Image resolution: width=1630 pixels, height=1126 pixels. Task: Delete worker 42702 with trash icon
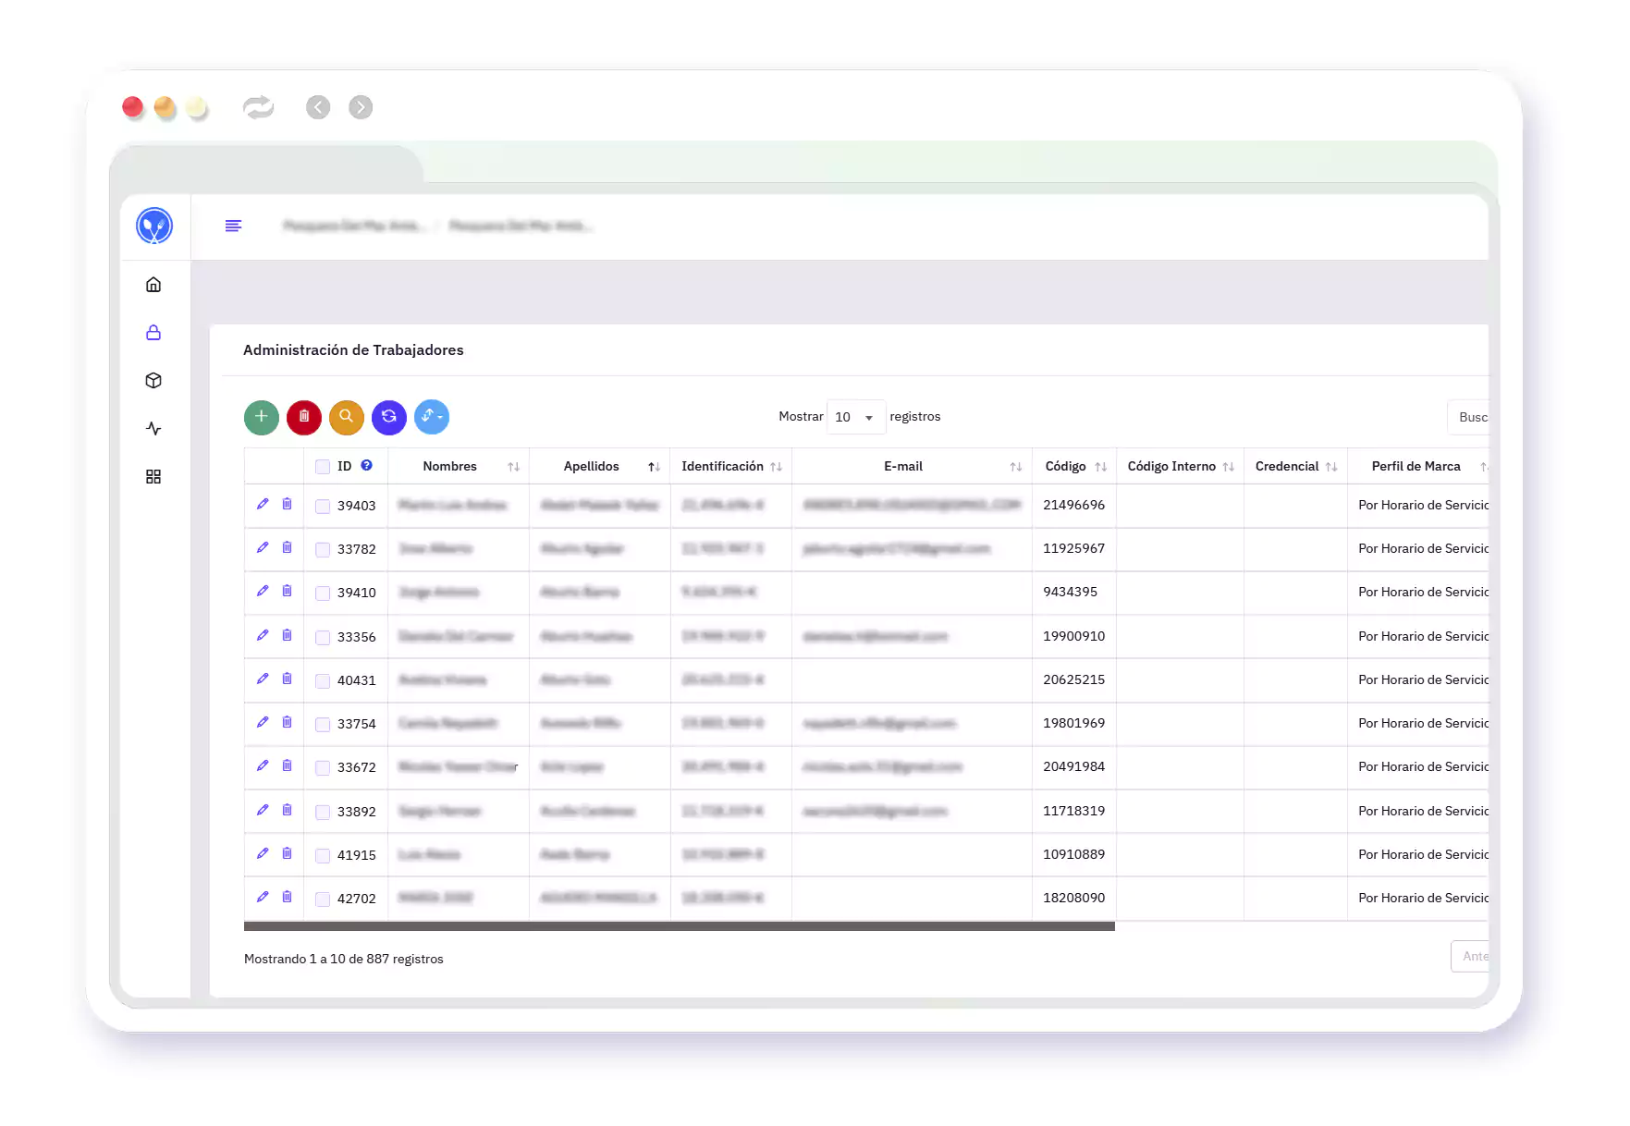pyautogui.click(x=287, y=897)
